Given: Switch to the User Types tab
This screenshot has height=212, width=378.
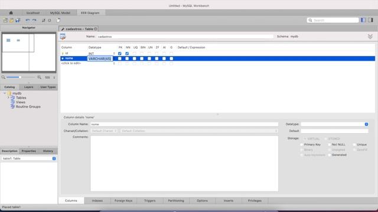Looking at the screenshot, I should point(48,87).
